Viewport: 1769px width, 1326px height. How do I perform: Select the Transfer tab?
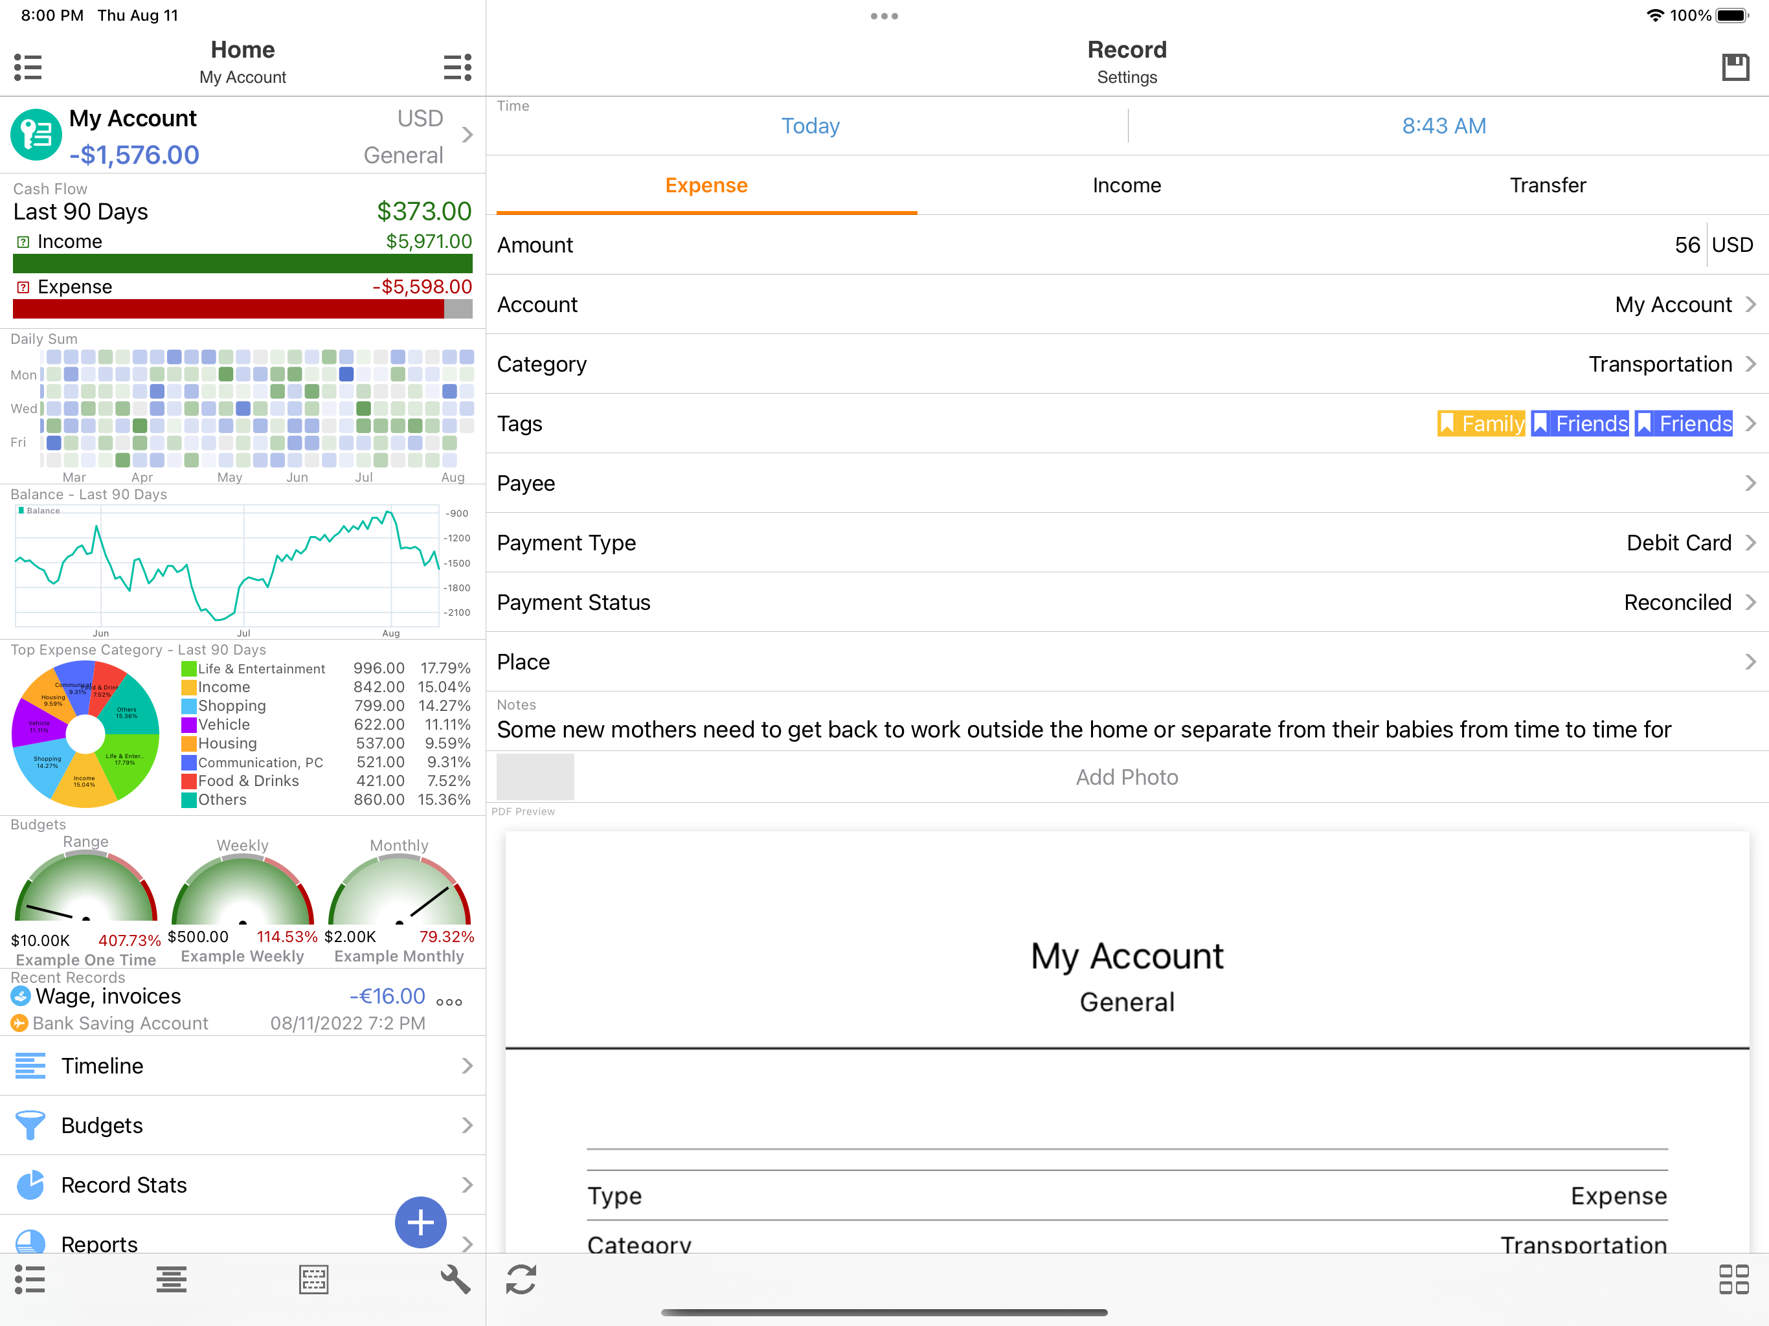tap(1547, 186)
